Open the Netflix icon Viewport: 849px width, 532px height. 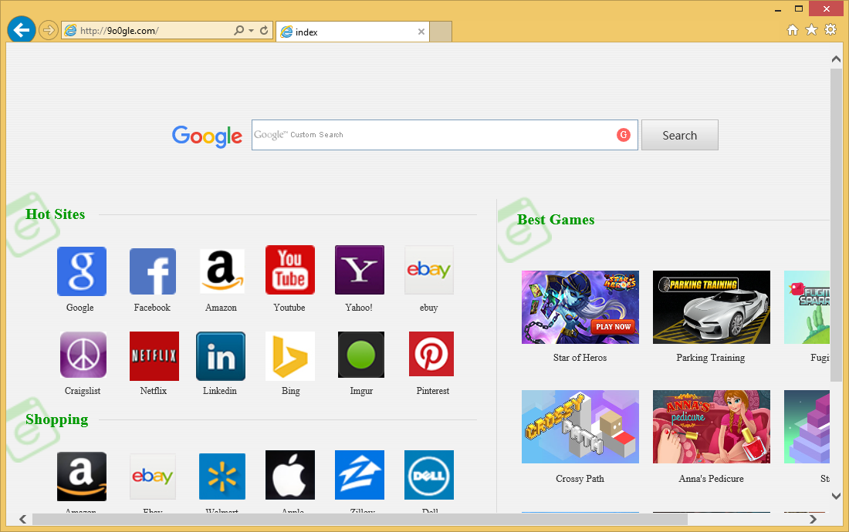154,356
